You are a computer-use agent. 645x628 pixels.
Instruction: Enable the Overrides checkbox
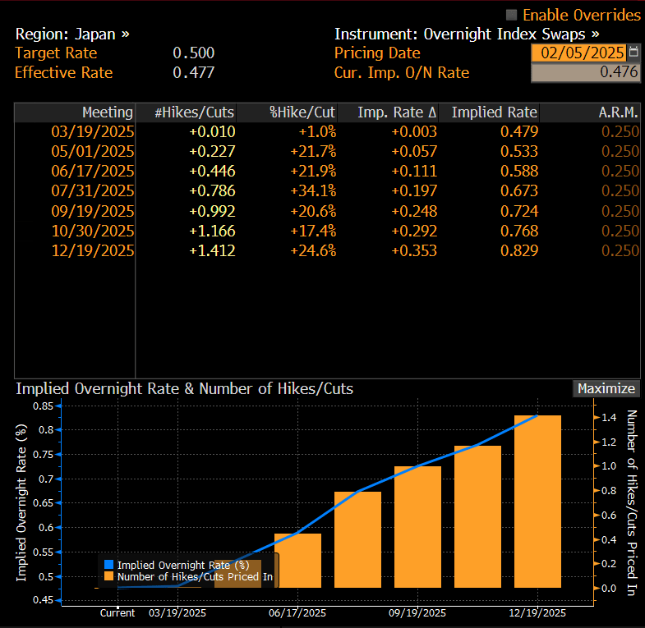click(511, 16)
